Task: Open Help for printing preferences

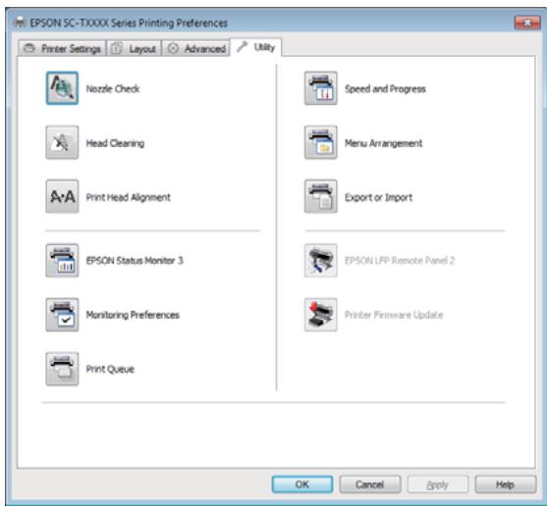Action: (x=505, y=484)
